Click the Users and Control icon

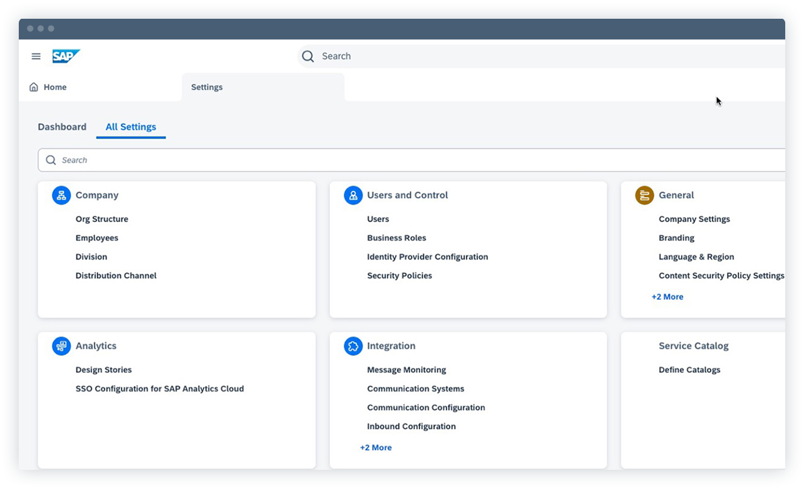353,195
